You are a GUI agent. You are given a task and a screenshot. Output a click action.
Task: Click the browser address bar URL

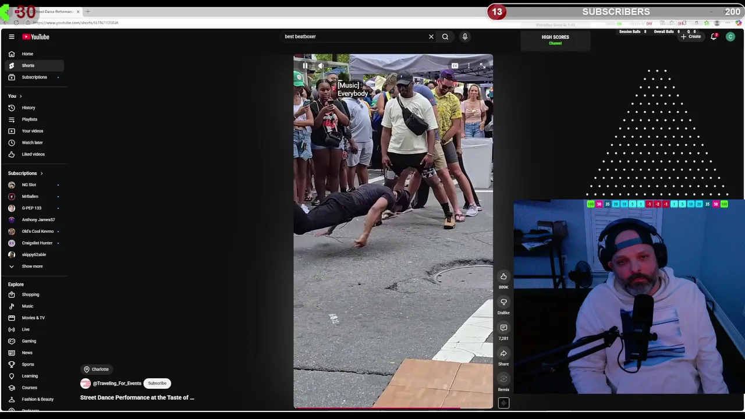(76, 23)
